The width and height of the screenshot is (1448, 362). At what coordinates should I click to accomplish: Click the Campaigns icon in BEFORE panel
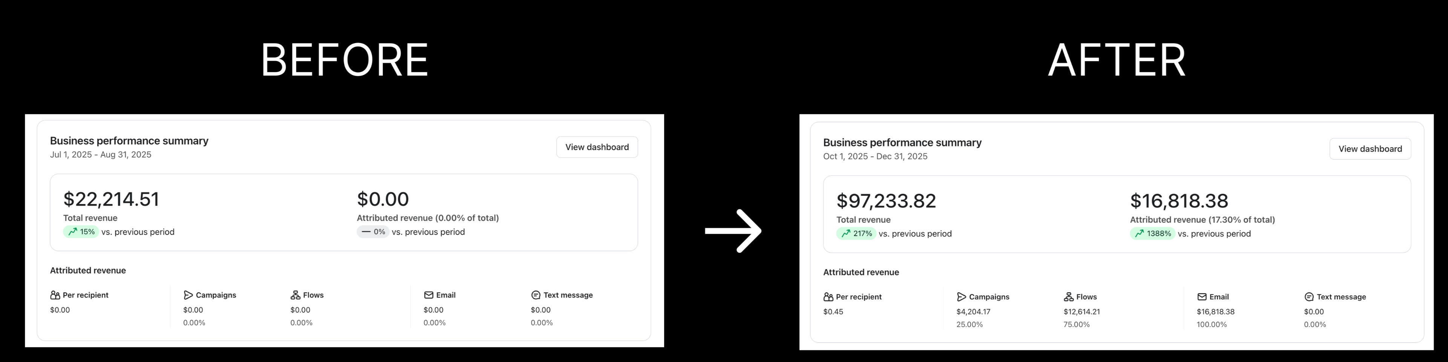click(x=188, y=295)
